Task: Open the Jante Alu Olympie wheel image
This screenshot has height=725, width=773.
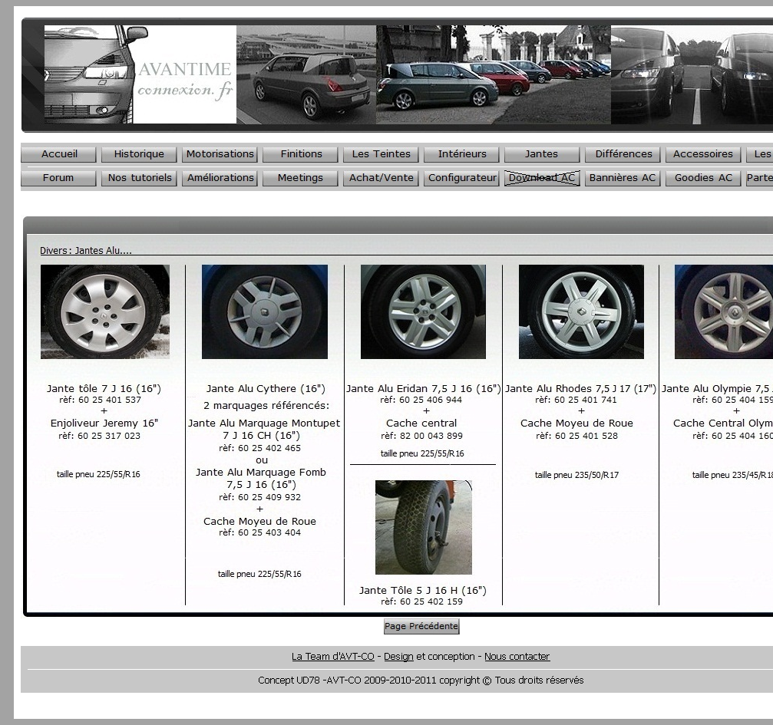Action: 724,311
